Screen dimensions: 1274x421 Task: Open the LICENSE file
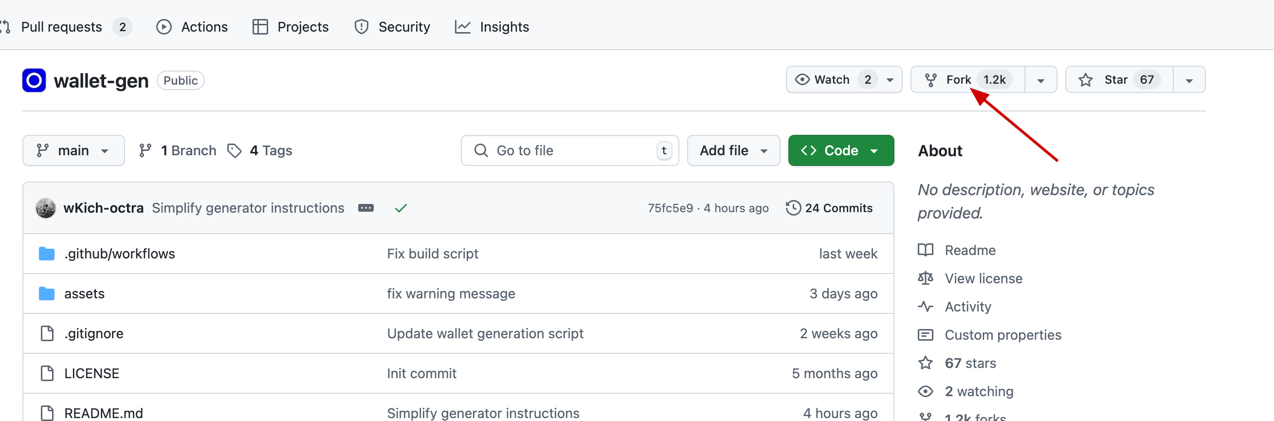click(x=91, y=373)
